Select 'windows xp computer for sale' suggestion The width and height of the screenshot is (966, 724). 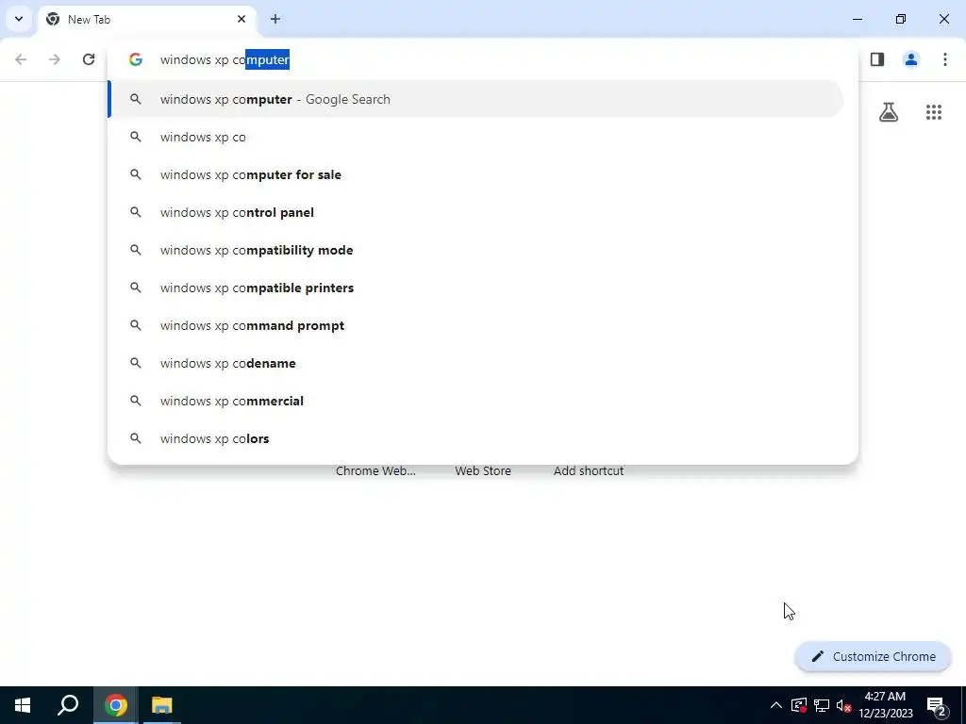(475, 174)
